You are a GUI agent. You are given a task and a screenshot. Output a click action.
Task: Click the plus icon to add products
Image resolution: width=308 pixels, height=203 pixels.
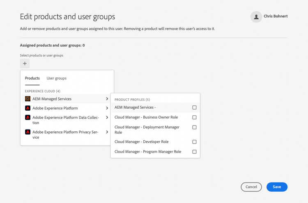pyautogui.click(x=25, y=64)
